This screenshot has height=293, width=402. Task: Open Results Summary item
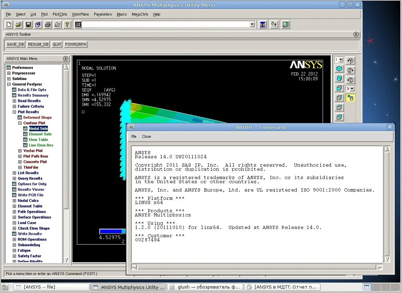pos(33,95)
